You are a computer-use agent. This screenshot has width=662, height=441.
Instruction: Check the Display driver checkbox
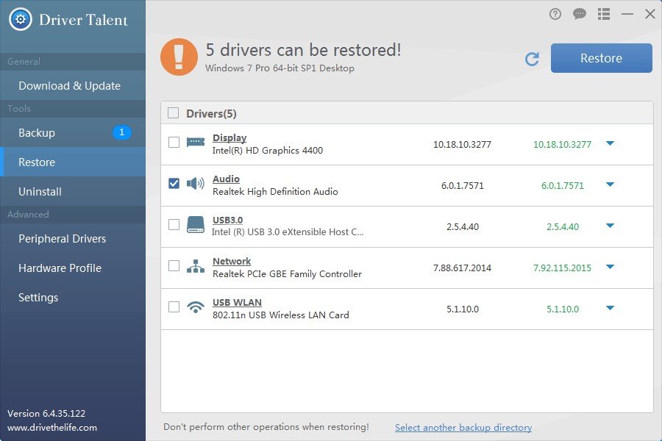[174, 142]
